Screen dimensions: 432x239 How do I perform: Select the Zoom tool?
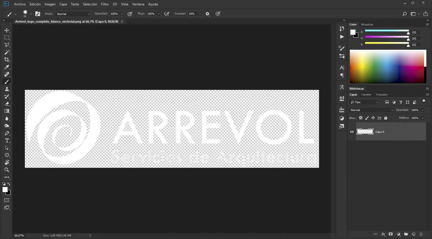tap(6, 170)
